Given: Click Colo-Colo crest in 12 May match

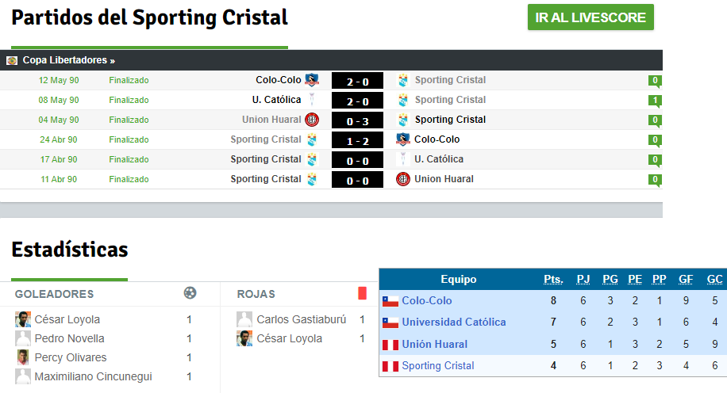Looking at the screenshot, I should pos(312,80).
